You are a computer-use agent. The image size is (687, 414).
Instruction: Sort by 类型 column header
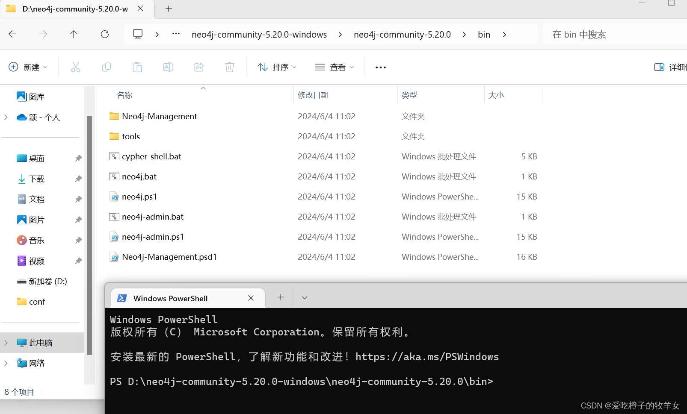click(x=409, y=95)
